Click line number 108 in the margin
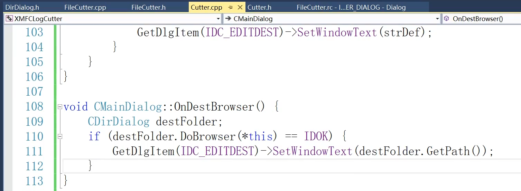The height and width of the screenshot is (191, 521). (34, 106)
